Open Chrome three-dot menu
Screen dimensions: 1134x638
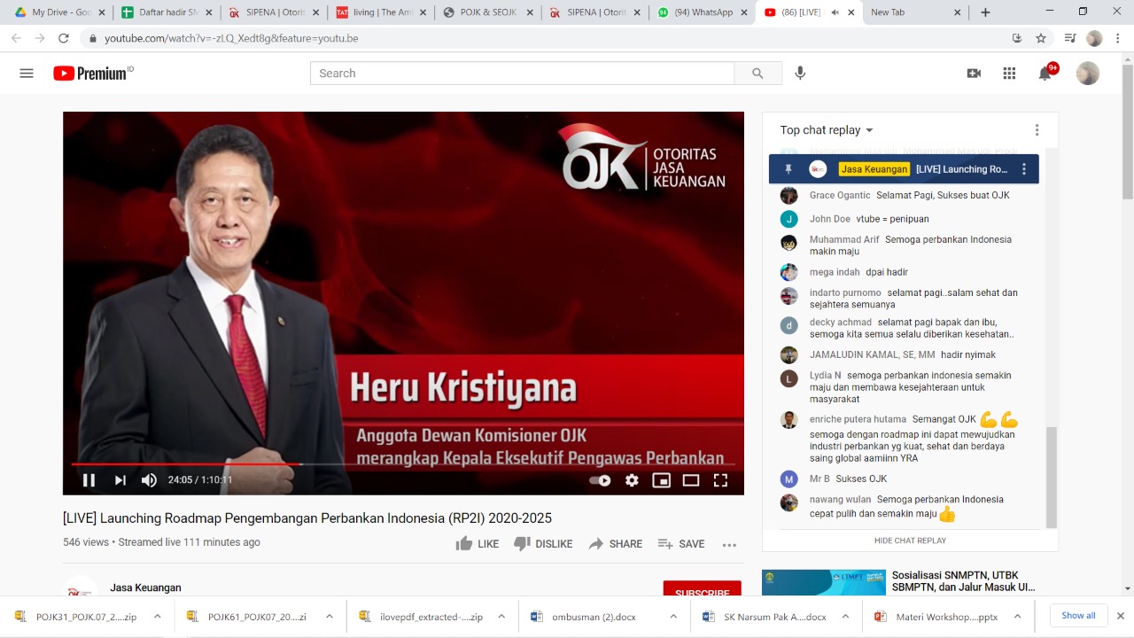[x=1118, y=39]
